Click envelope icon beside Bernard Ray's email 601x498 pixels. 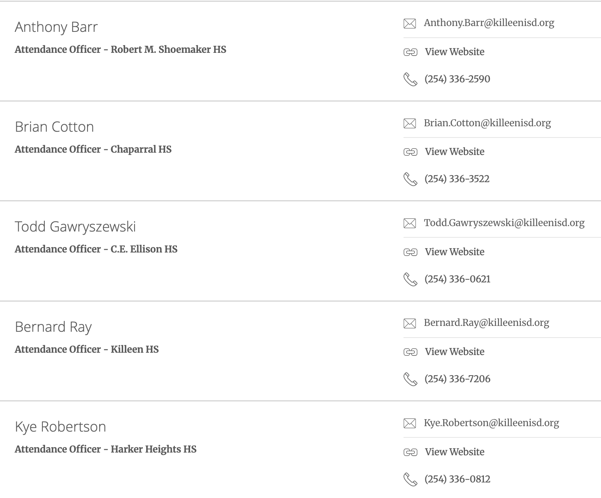[x=410, y=323]
